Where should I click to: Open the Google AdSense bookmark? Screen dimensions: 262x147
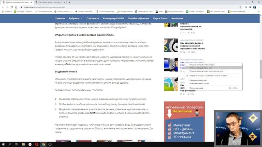tap(125, 12)
